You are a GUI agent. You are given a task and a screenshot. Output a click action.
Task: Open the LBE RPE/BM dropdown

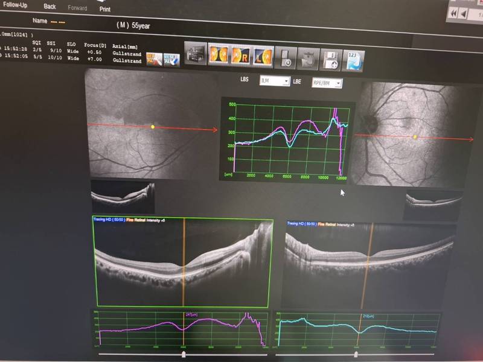[327, 83]
